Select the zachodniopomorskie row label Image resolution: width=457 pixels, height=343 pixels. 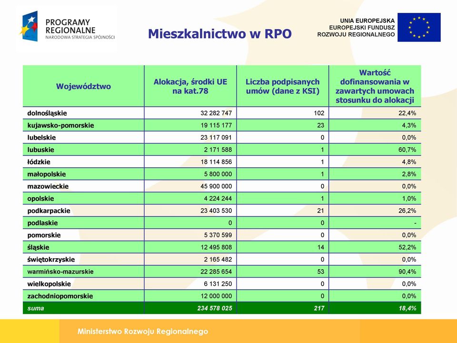pos(60,296)
